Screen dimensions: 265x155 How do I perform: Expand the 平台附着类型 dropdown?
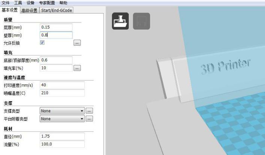coord(62,119)
